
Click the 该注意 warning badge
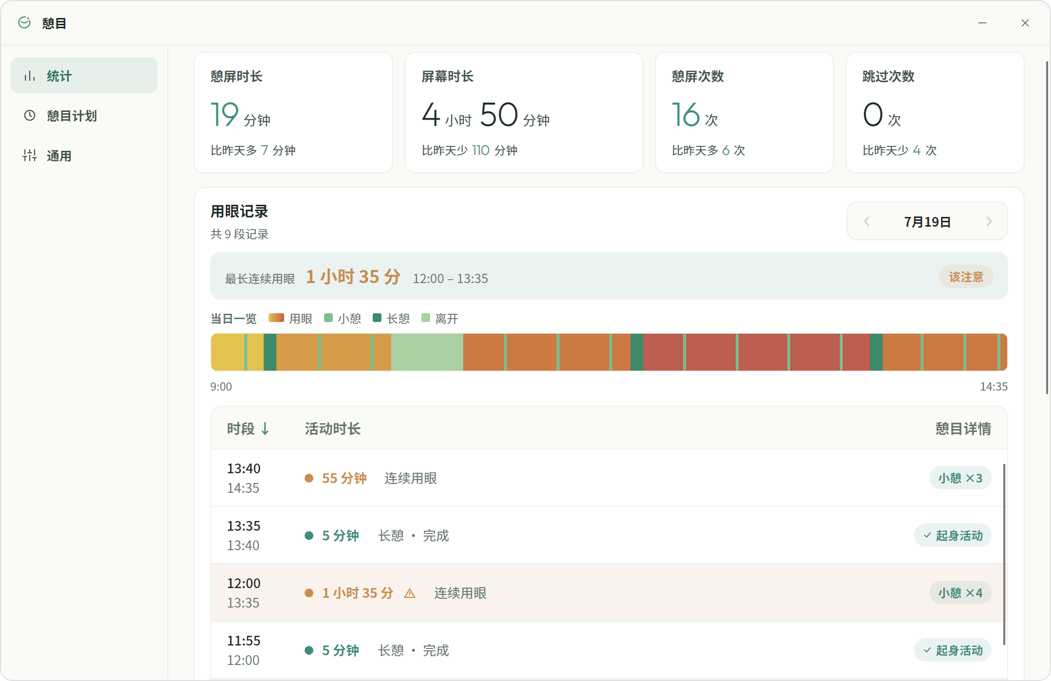966,277
